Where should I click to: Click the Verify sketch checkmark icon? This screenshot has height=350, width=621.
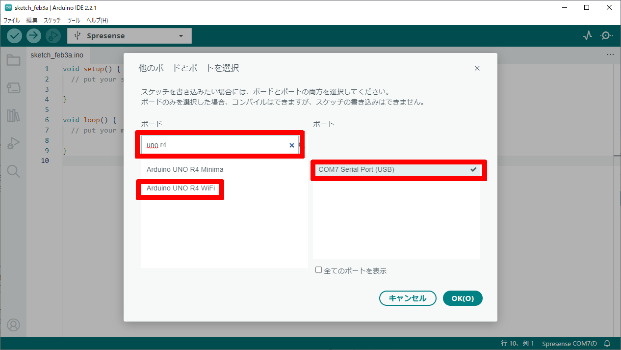tap(15, 36)
